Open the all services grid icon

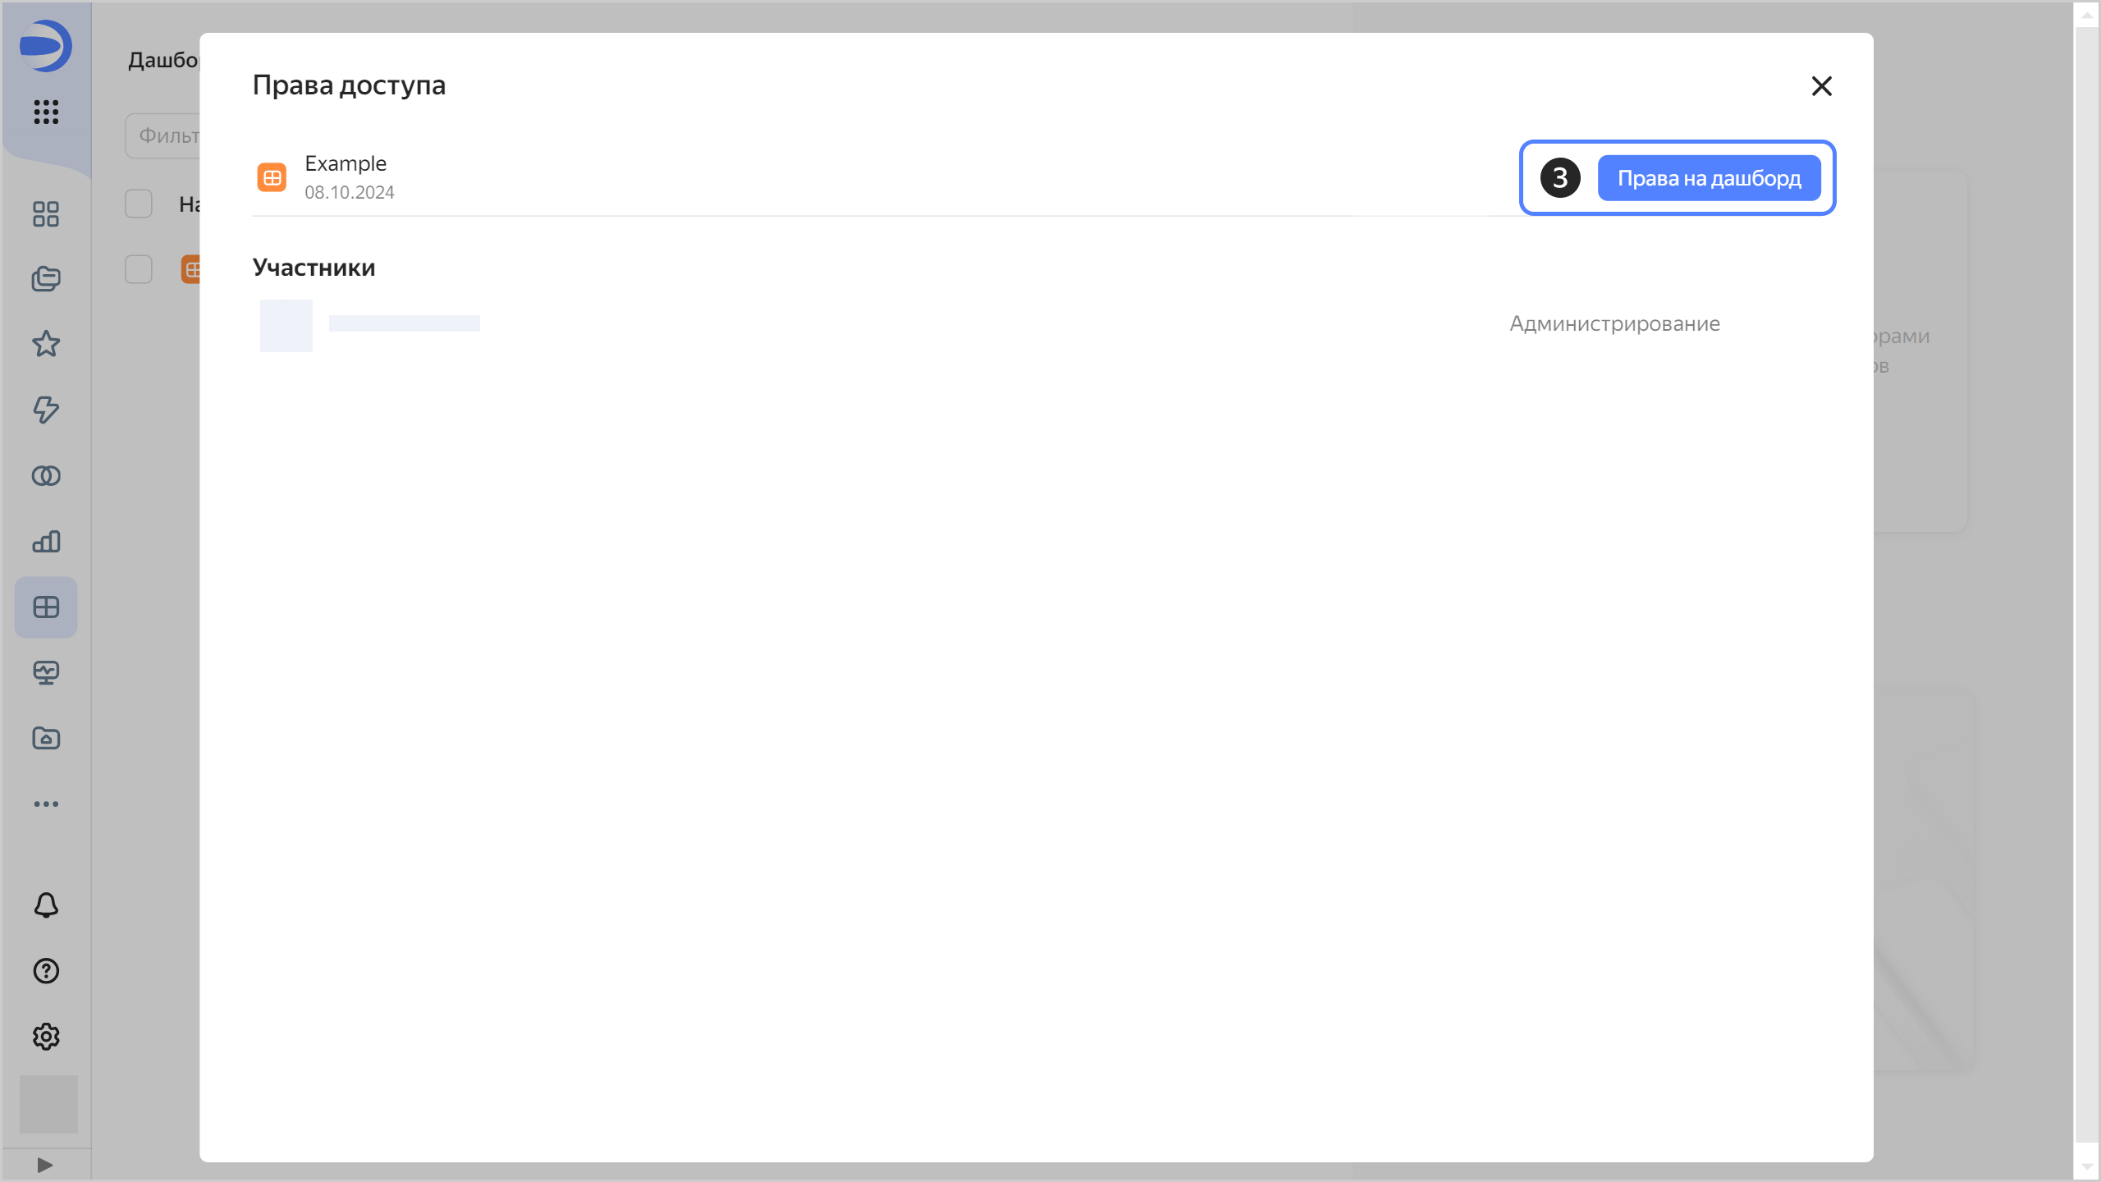pos(46,112)
